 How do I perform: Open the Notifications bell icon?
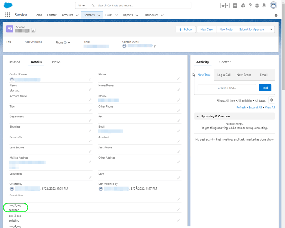[x=264, y=6]
